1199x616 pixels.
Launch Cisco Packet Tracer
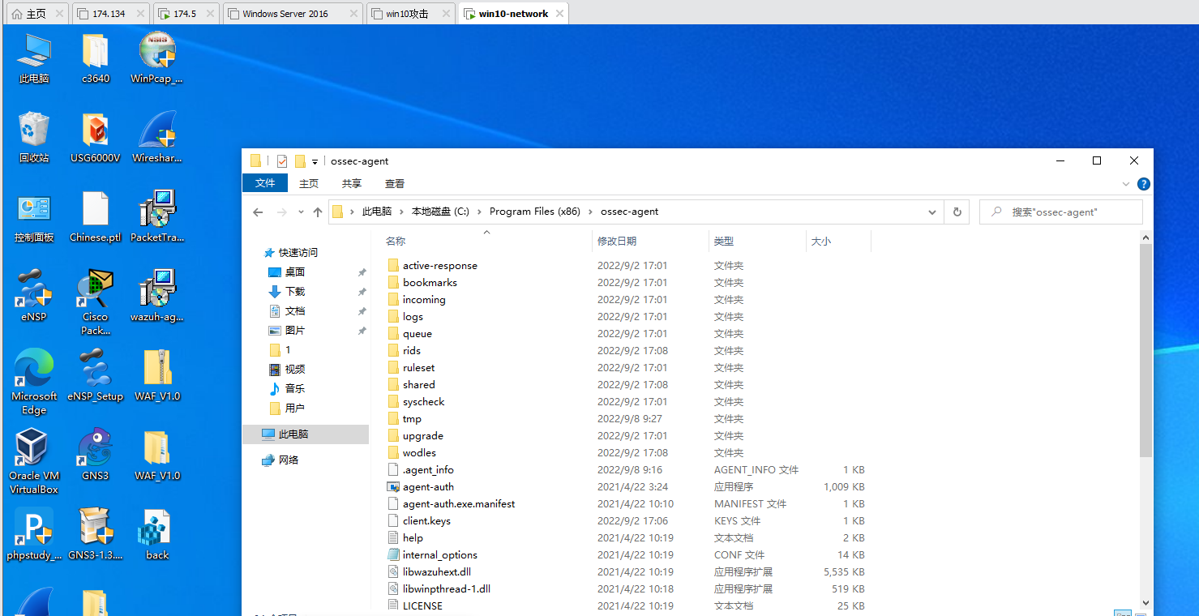95,292
